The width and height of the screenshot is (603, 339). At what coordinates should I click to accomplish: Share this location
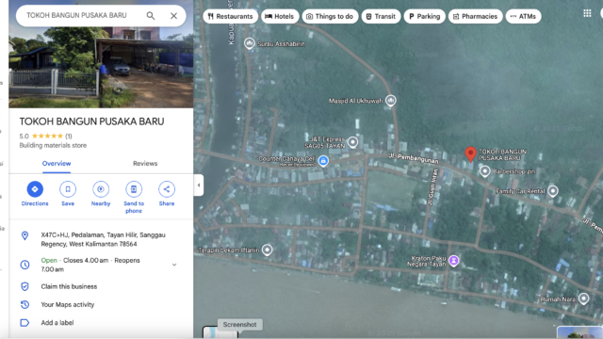pyautogui.click(x=167, y=194)
